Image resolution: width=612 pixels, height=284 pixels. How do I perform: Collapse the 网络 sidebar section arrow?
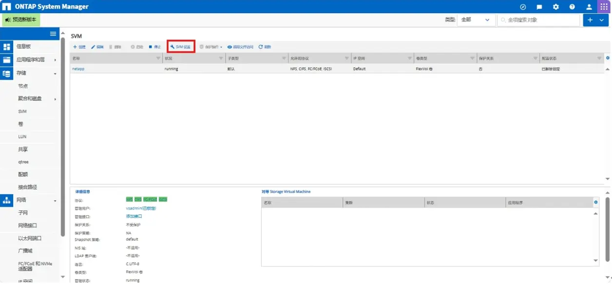coord(55,201)
